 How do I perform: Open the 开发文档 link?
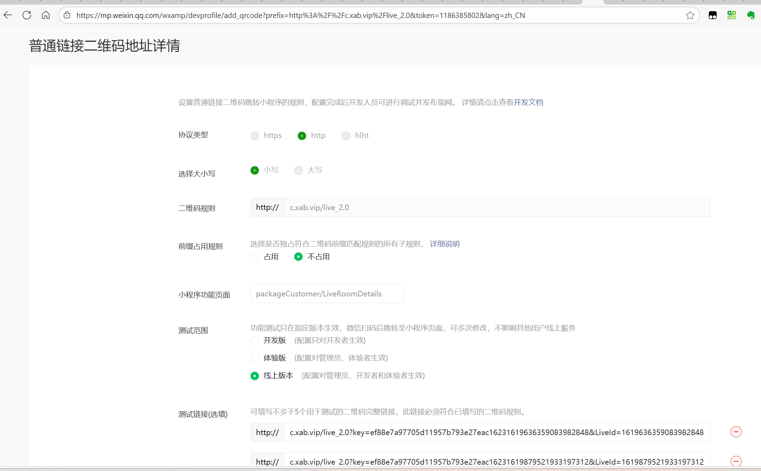(528, 102)
